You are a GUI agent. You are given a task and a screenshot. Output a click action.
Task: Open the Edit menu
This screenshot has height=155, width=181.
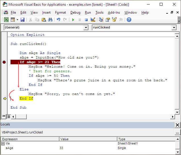pos(23,13)
